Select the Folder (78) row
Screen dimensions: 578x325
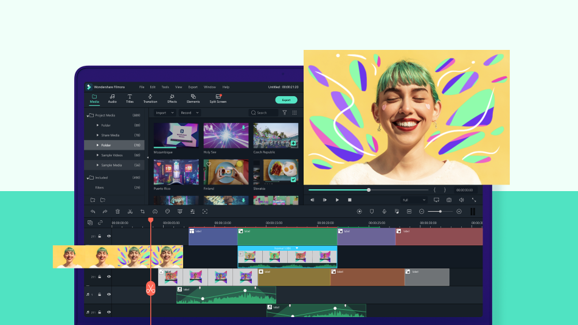click(114, 145)
